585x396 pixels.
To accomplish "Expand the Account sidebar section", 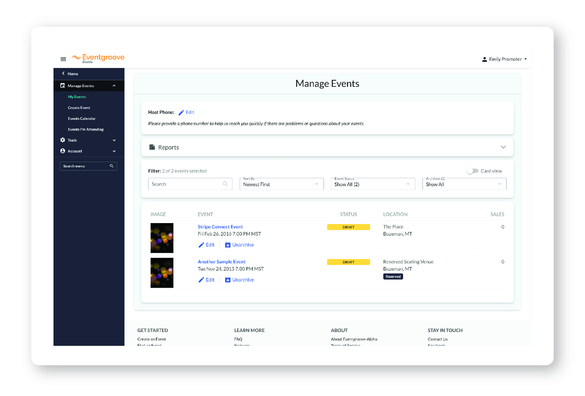I will pos(114,151).
